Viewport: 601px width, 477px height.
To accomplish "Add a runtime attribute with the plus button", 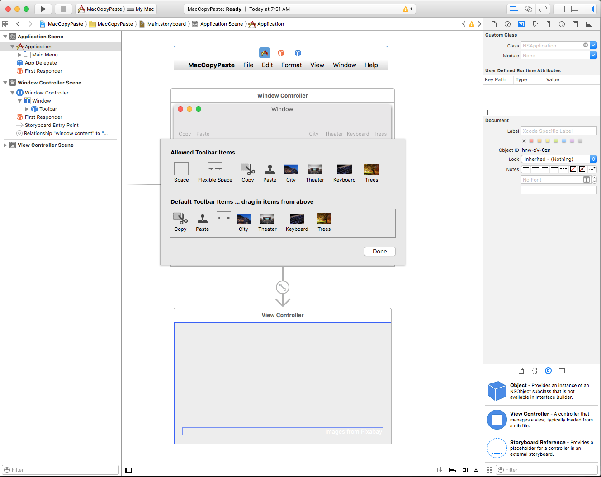I will pos(487,112).
